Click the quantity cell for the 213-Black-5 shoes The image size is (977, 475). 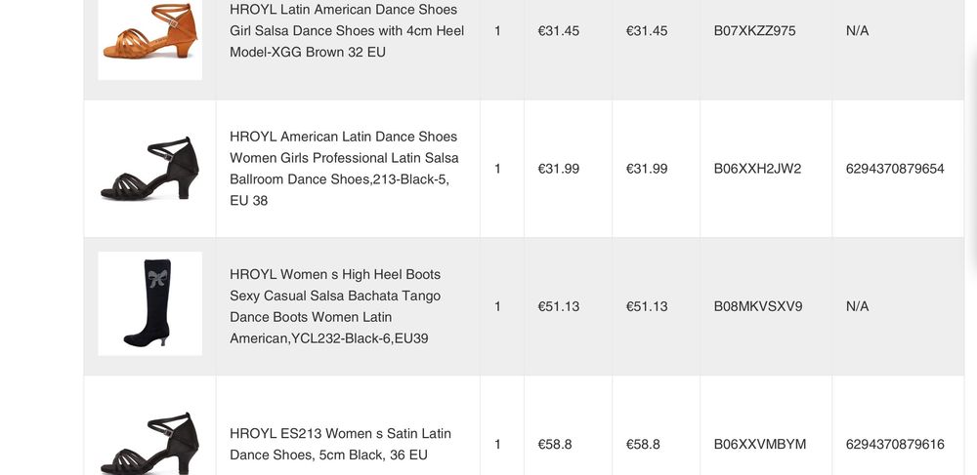[497, 169]
